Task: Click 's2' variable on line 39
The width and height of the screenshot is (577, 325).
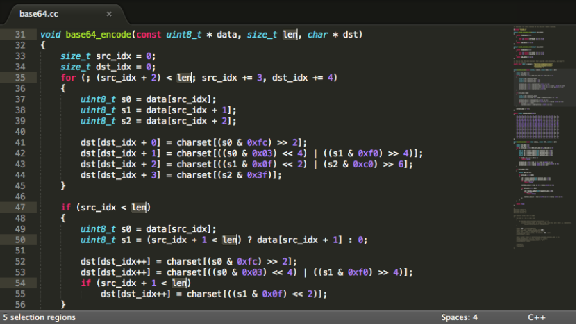Action: coord(126,121)
